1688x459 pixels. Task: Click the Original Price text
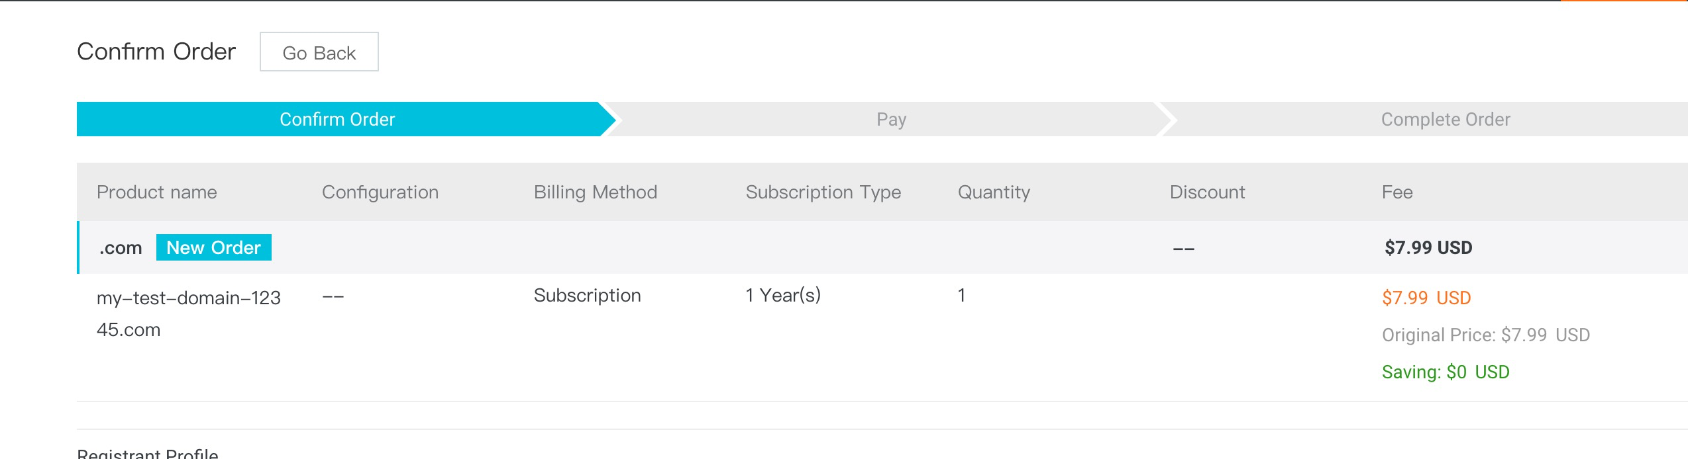coord(1485,335)
